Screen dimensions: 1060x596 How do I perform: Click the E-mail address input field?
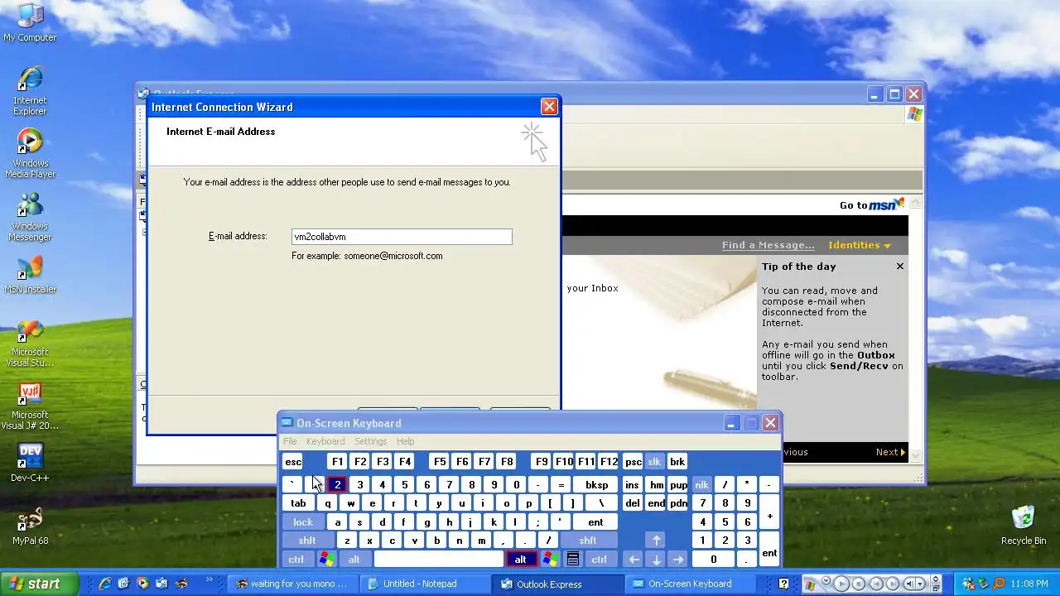pos(402,237)
